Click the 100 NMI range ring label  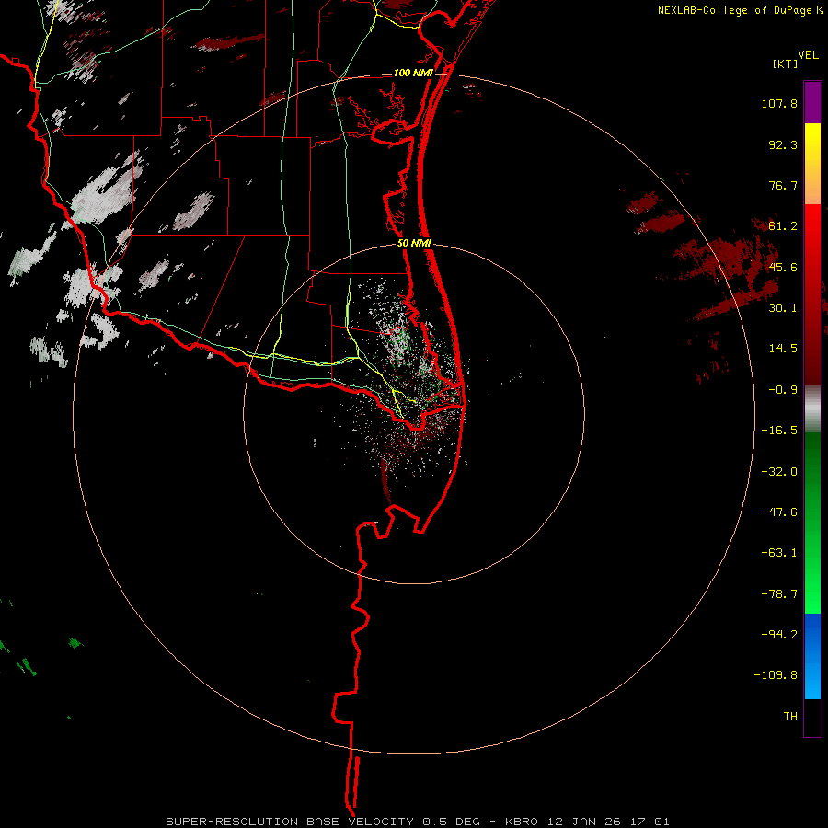413,73
